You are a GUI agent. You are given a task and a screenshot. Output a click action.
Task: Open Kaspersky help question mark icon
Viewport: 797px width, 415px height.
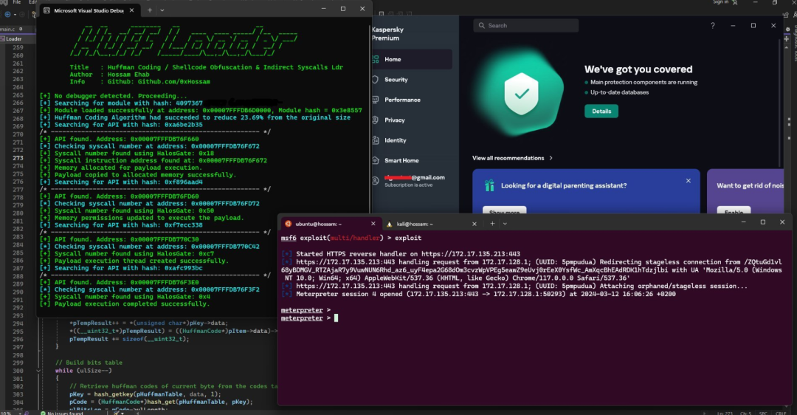pyautogui.click(x=713, y=25)
